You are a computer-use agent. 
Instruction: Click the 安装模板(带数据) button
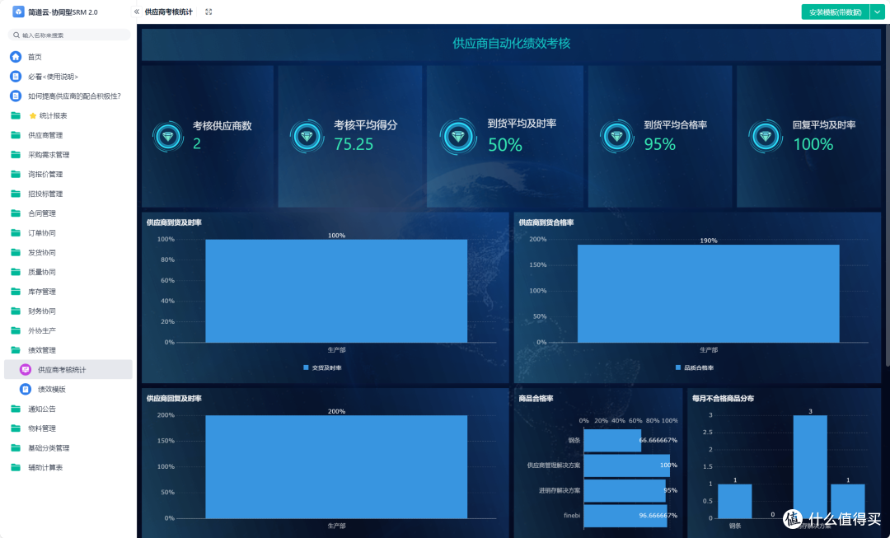pyautogui.click(x=836, y=12)
